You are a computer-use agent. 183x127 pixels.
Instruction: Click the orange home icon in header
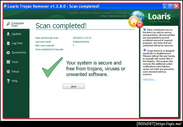click(134, 21)
